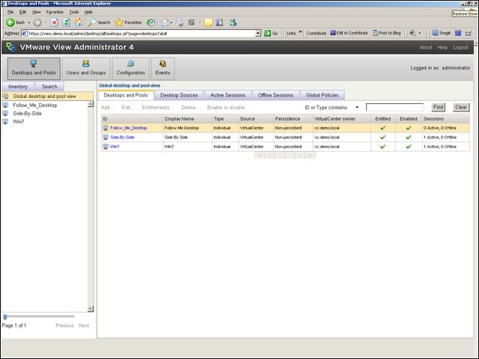Click Win7 icon in inventory tree
This screenshot has height=359, width=479.
coord(5,121)
